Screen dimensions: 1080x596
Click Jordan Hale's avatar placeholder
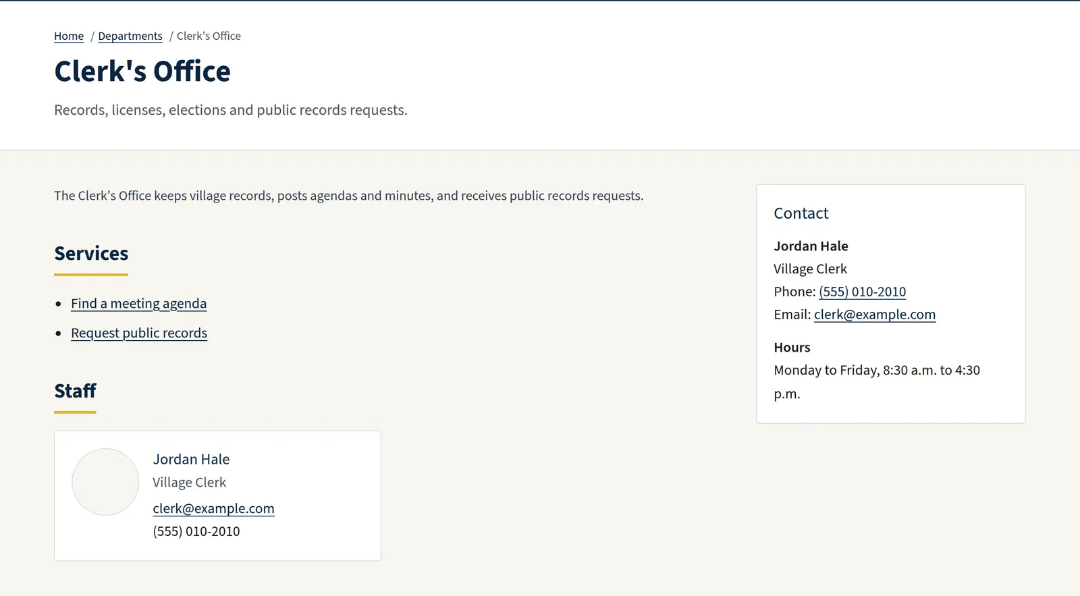pyautogui.click(x=105, y=482)
